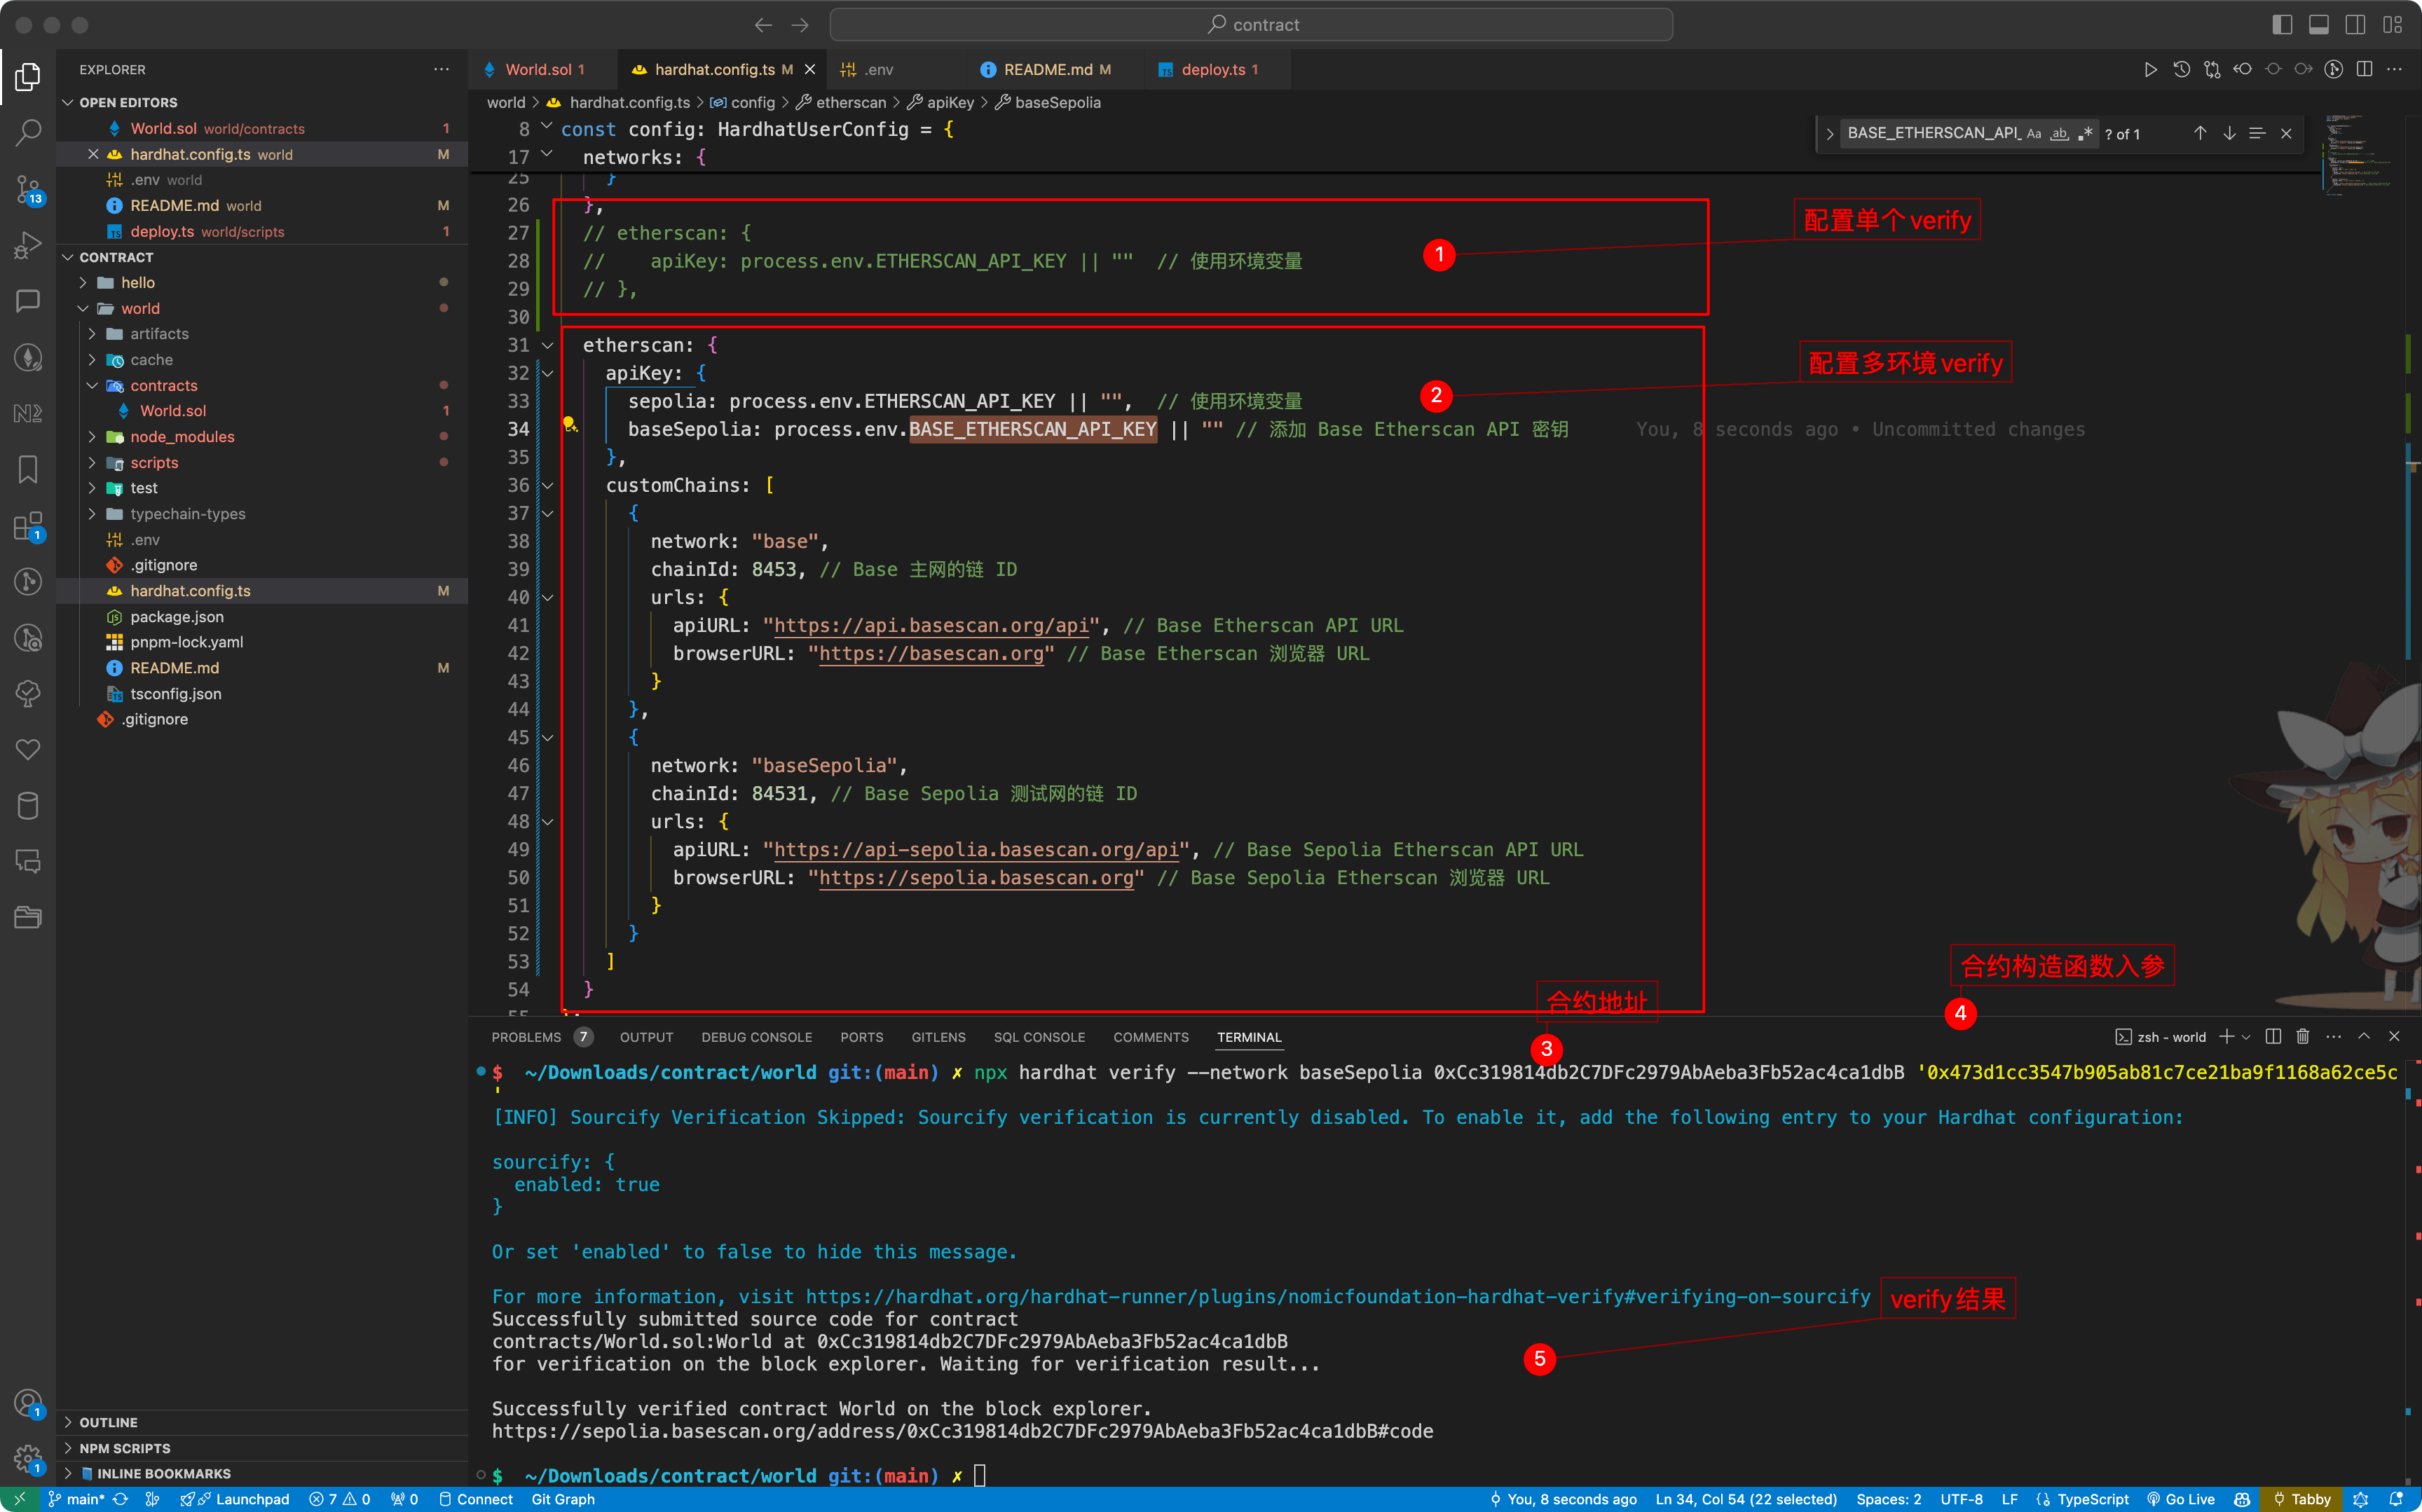Expand the scripts folder

(x=92, y=463)
